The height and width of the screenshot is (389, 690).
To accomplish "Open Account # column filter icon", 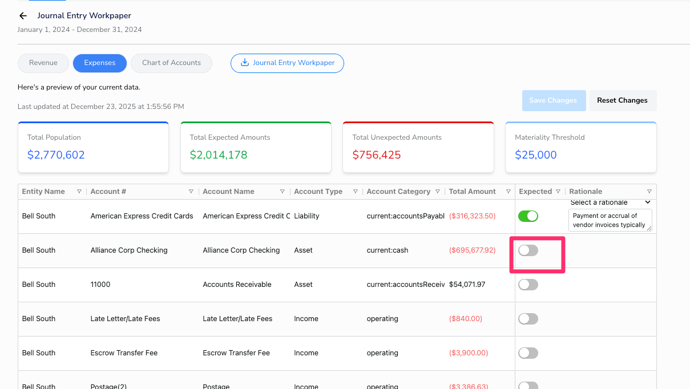I will click(x=191, y=192).
